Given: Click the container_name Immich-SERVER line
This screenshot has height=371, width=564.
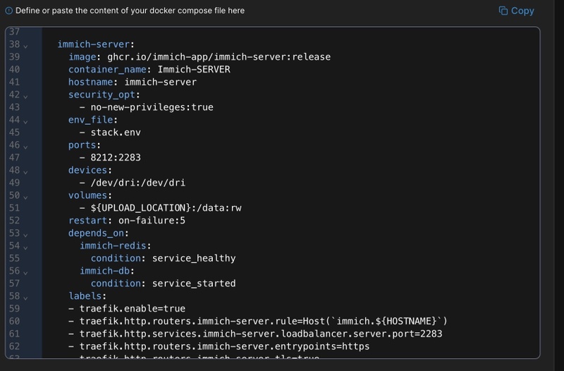Looking at the screenshot, I should 149,69.
